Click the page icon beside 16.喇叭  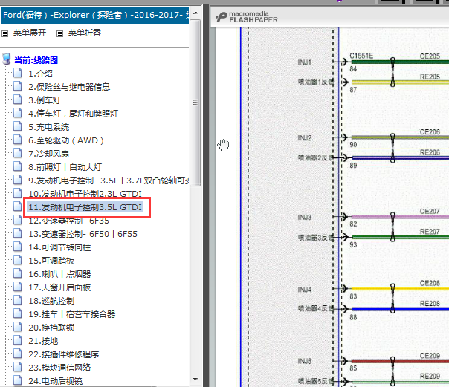(x=17, y=273)
